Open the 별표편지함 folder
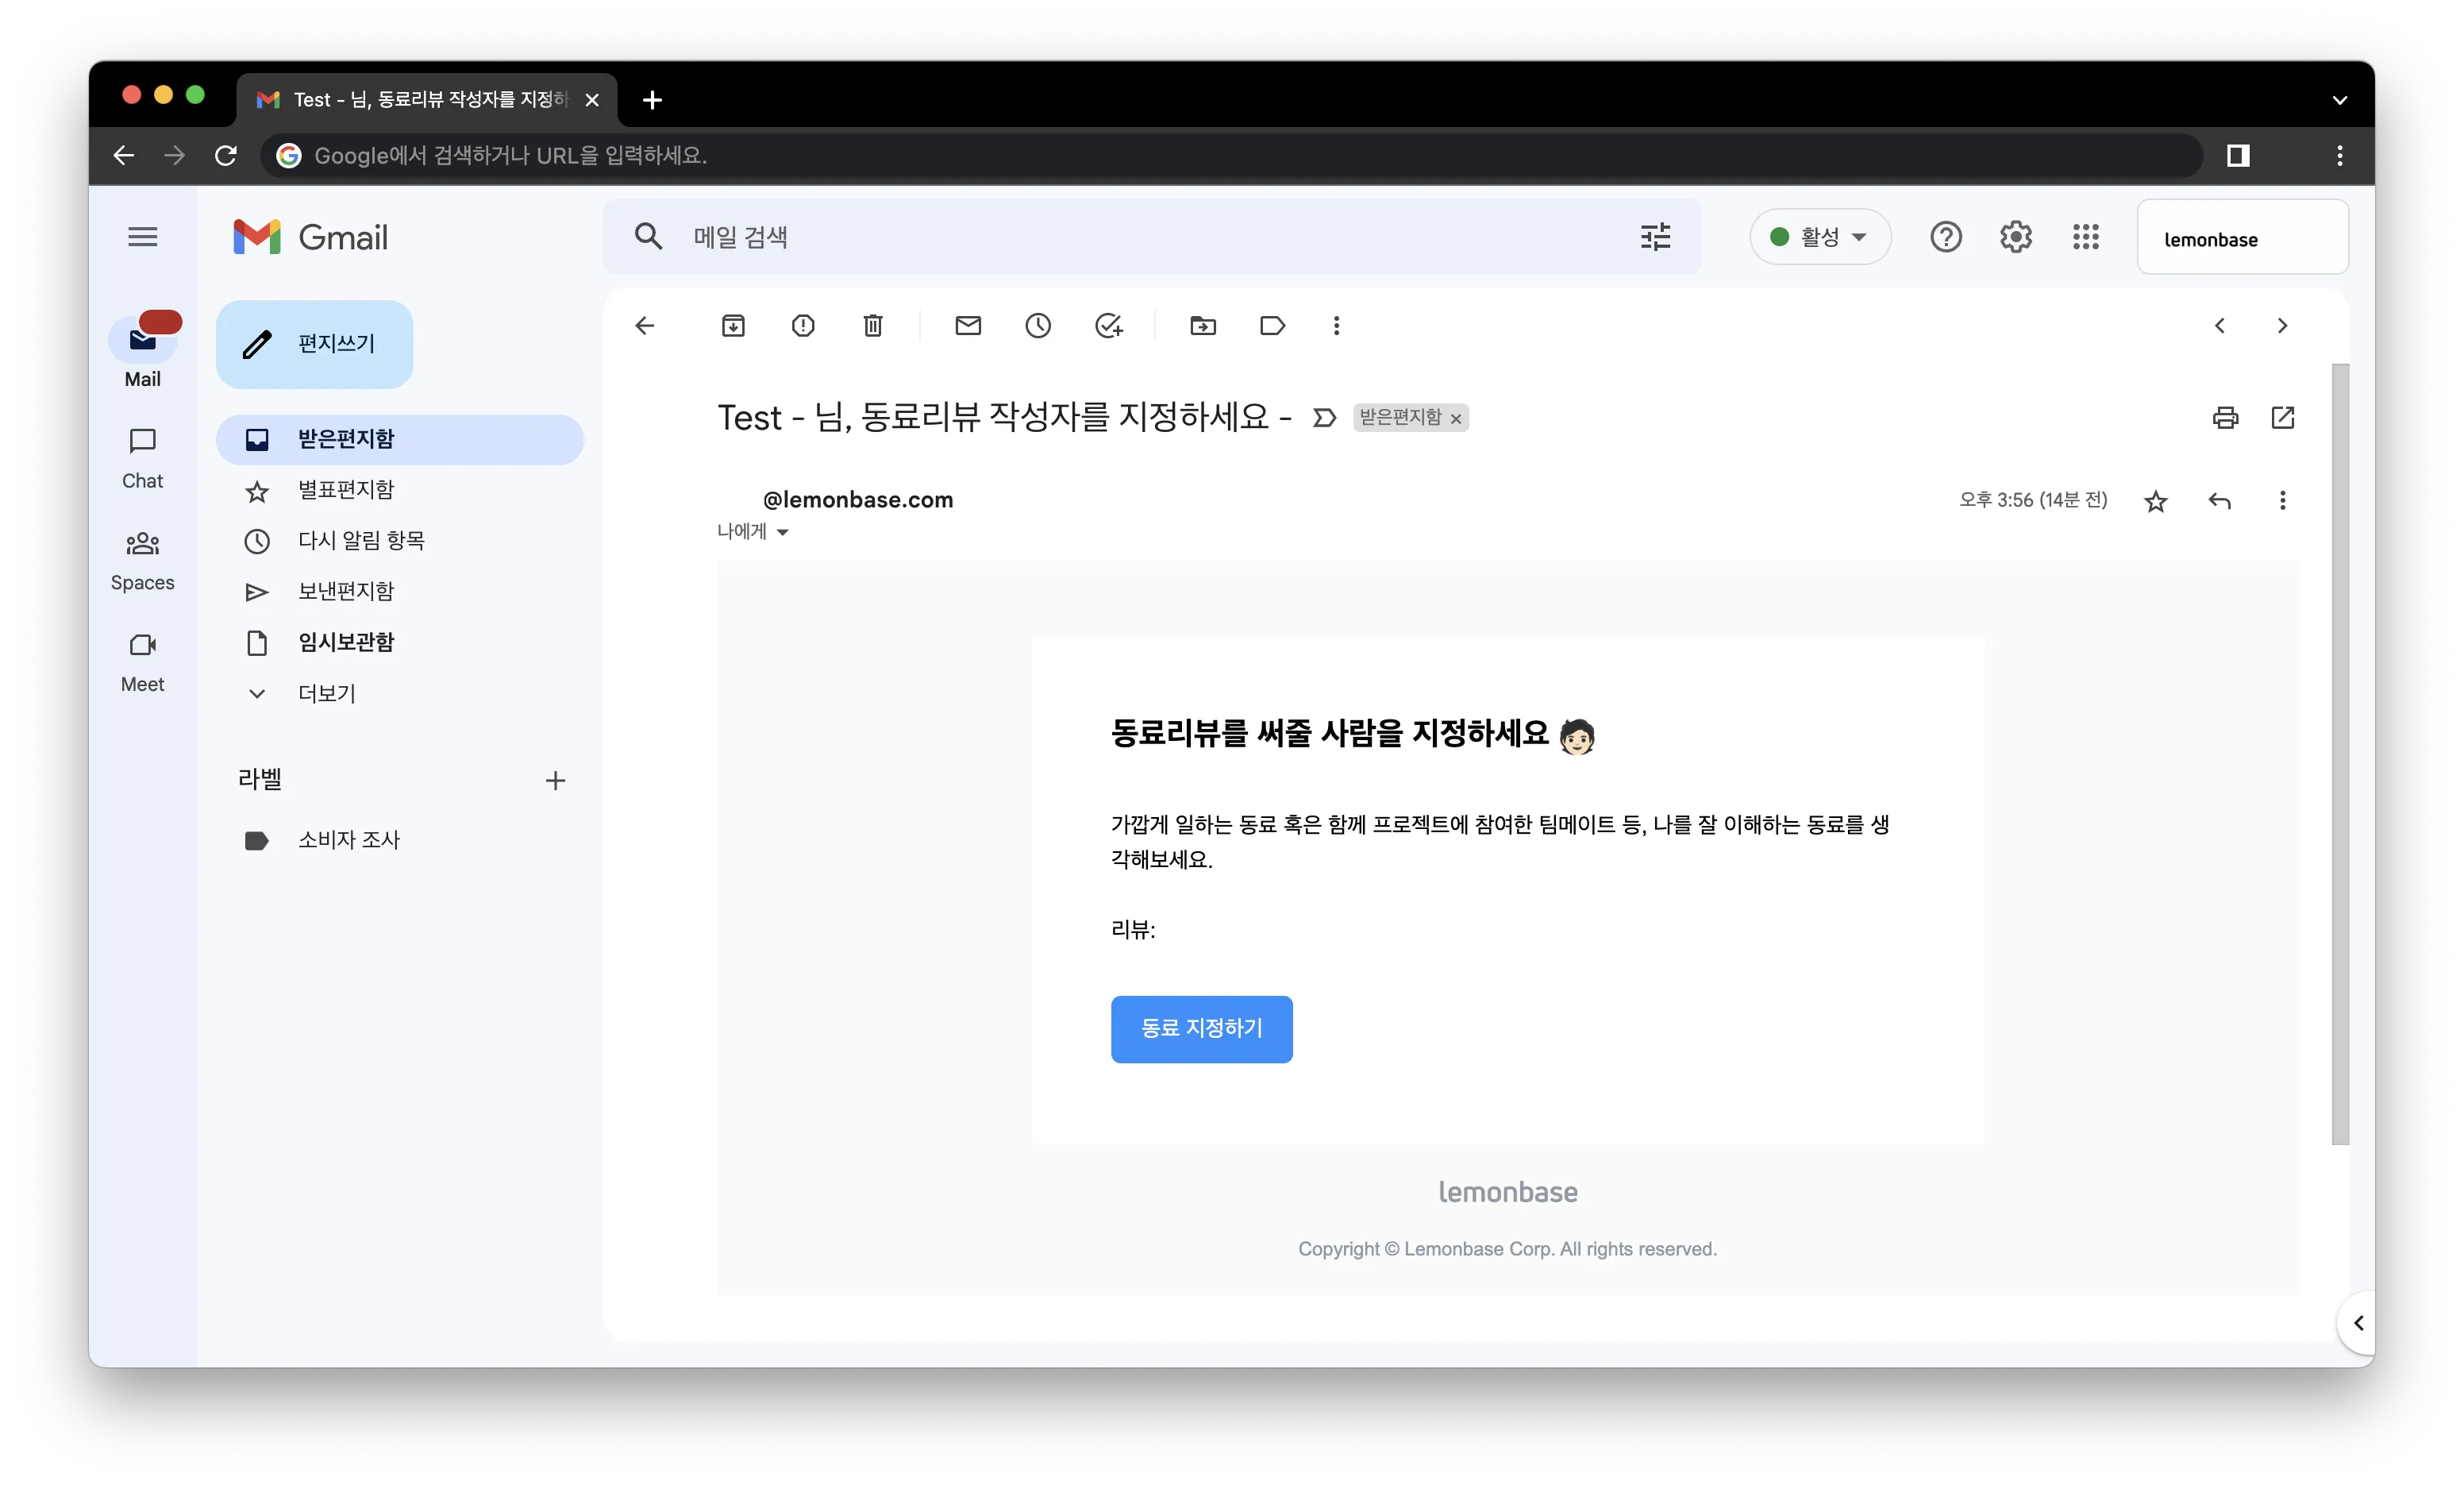This screenshot has height=1485, width=2464. pyautogui.click(x=400, y=490)
